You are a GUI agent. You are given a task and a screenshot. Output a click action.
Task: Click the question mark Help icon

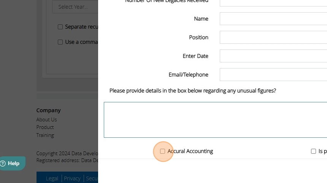point(3,164)
